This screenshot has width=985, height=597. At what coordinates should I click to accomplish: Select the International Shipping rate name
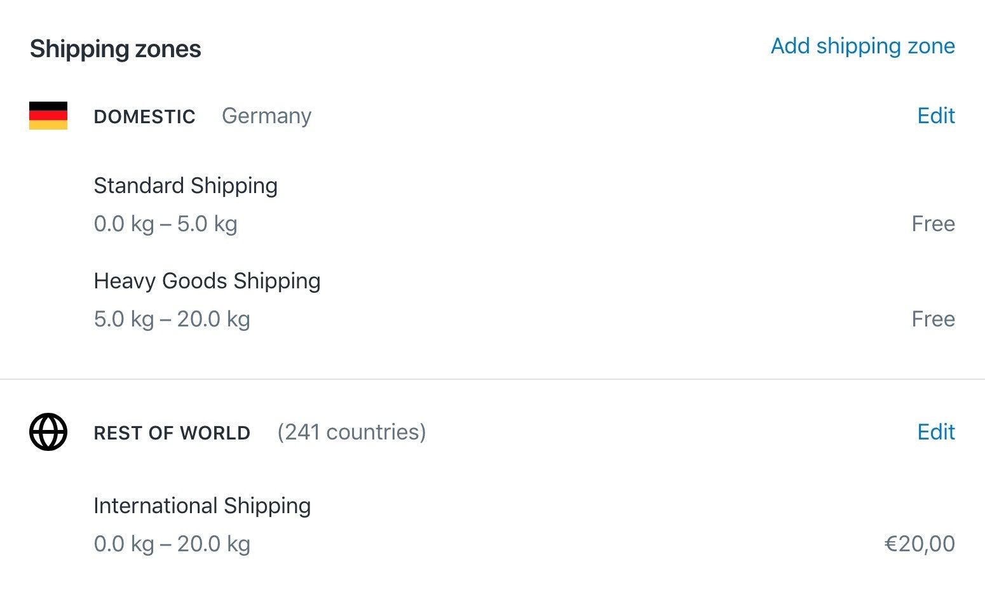(202, 506)
